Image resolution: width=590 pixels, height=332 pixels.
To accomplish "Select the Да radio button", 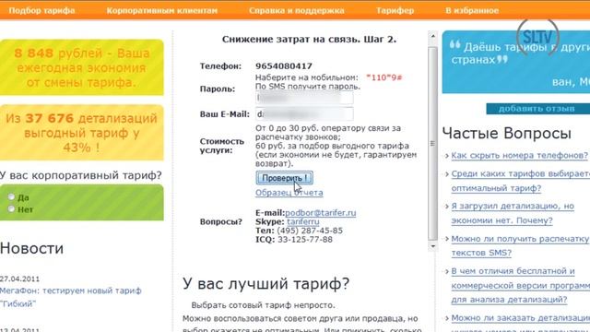I will 11,196.
